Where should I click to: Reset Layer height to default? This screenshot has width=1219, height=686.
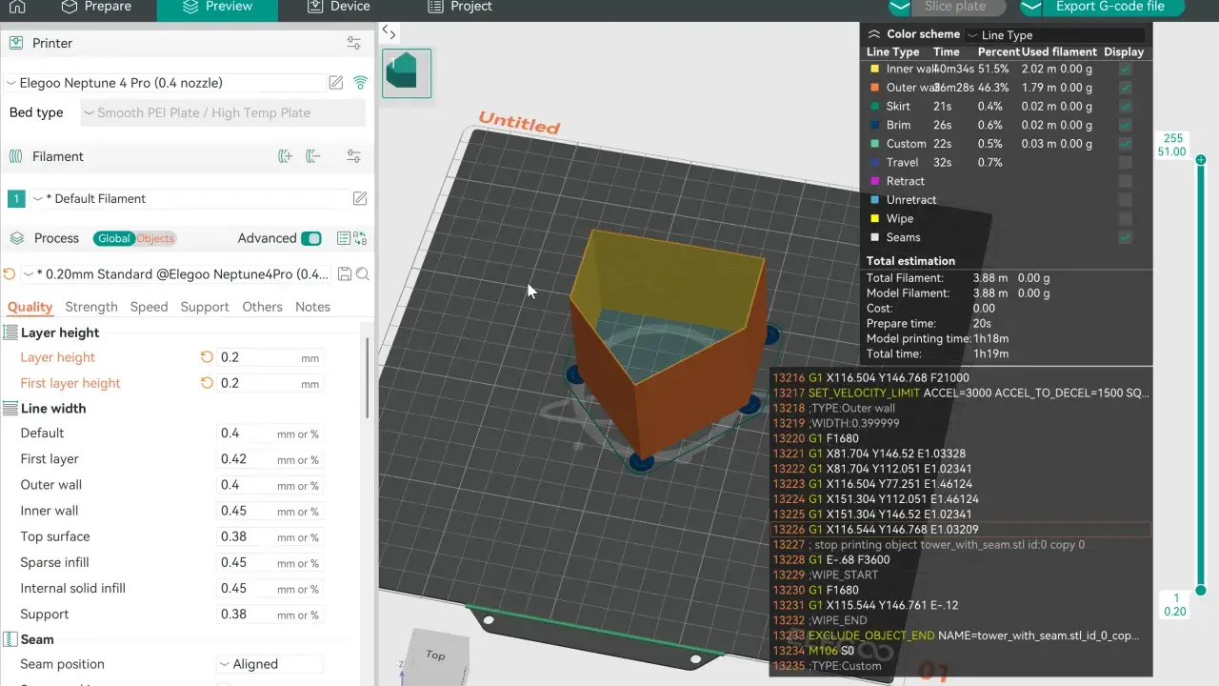click(x=207, y=357)
